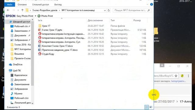Open the browser three-dot menu
The image size is (195, 110).
coord(188,76)
